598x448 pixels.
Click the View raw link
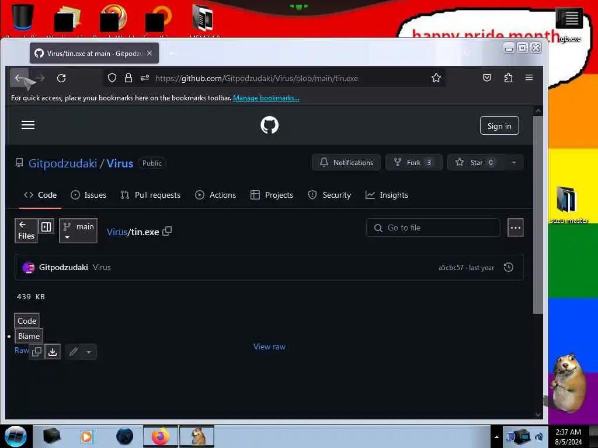coord(269,346)
